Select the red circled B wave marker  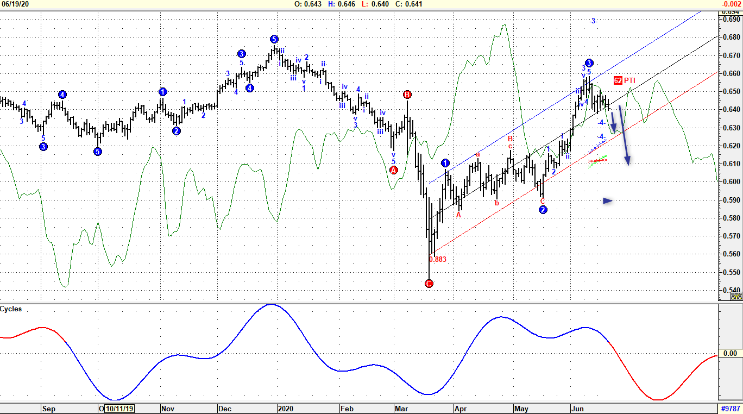click(407, 95)
